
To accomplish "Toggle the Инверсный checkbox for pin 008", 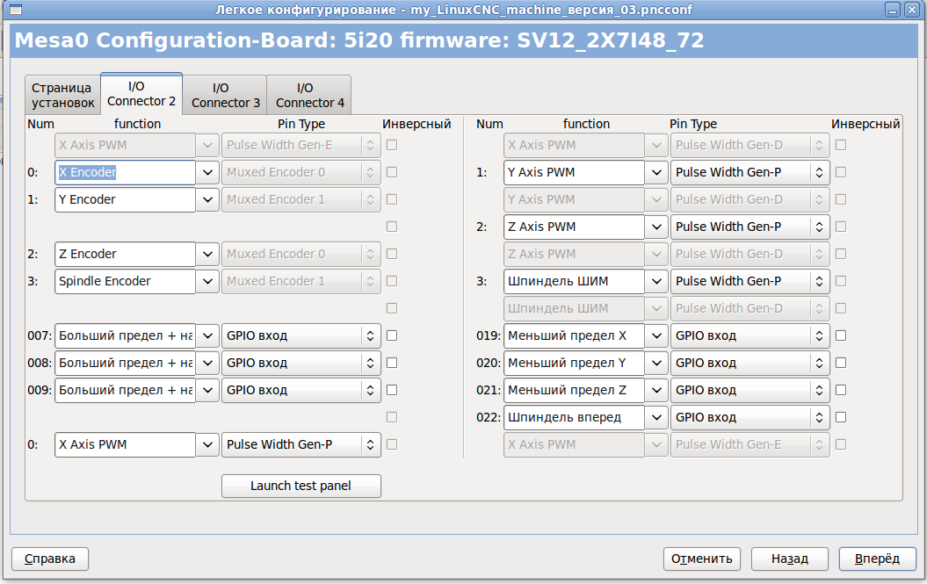I will (391, 363).
